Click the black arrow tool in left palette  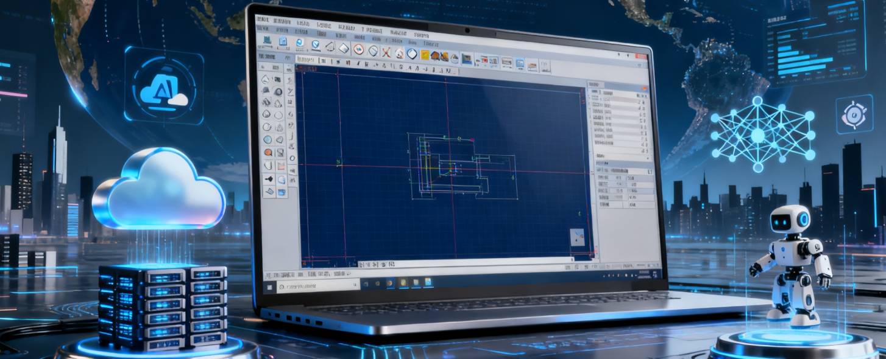[x=268, y=178]
